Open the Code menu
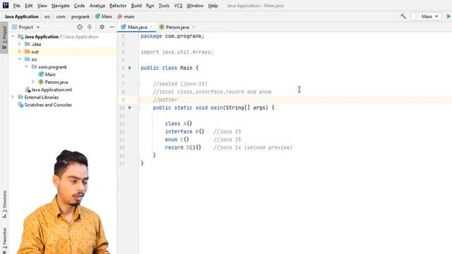Viewport: 452px width, 254px height. (x=79, y=6)
